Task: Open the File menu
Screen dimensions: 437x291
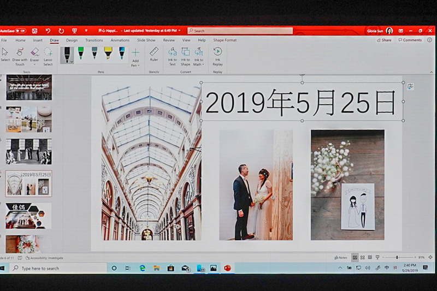Action: pos(4,40)
